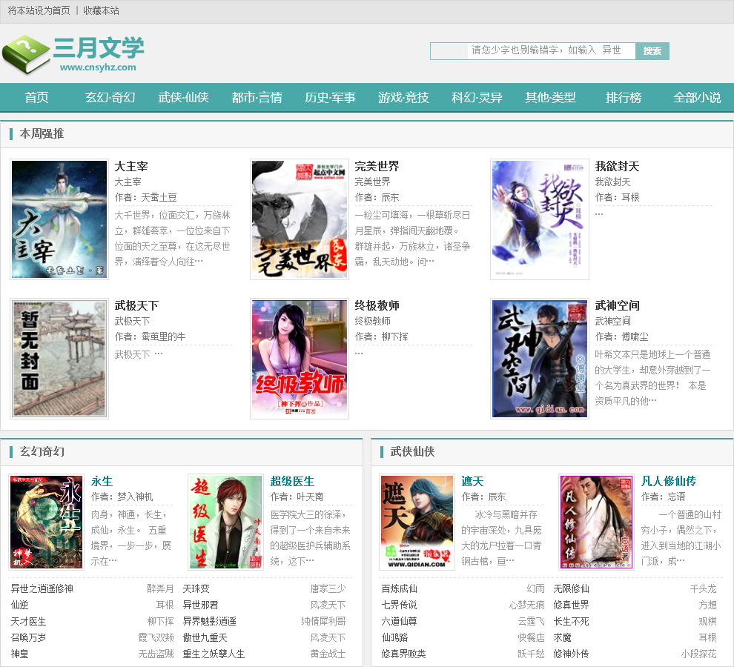Screen dimensions: 734x667
Task: Click the 超级医生 book cover
Action: click(226, 522)
